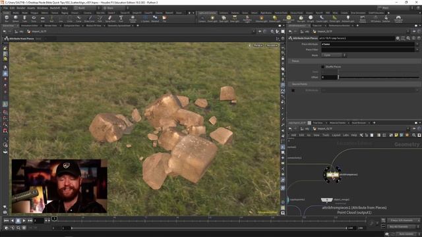Open the Auto Update dropdown

coord(407,234)
